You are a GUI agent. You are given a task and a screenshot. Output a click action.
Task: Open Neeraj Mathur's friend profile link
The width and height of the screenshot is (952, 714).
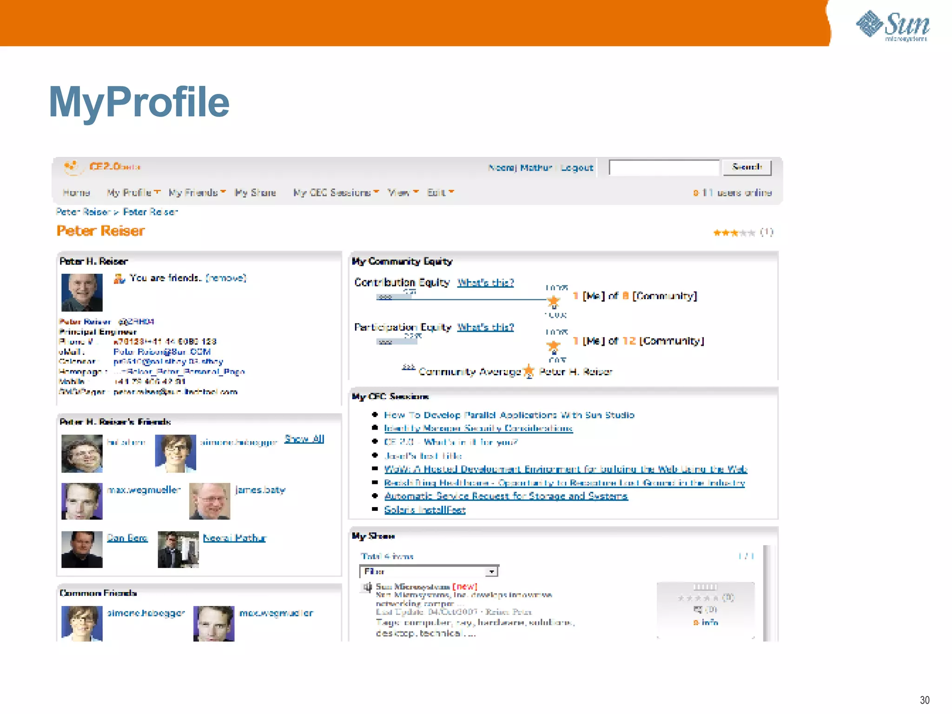(x=235, y=538)
